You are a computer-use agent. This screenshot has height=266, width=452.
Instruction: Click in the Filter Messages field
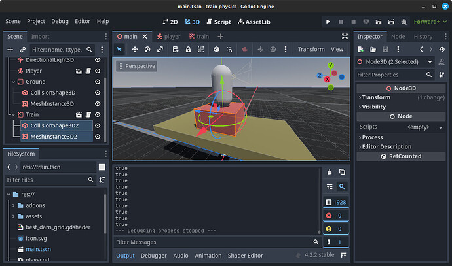pos(217,242)
